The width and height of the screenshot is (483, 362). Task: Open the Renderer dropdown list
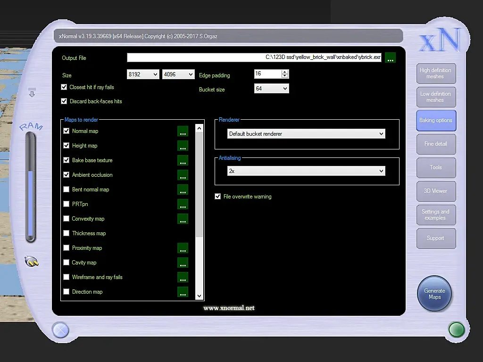pyautogui.click(x=306, y=134)
